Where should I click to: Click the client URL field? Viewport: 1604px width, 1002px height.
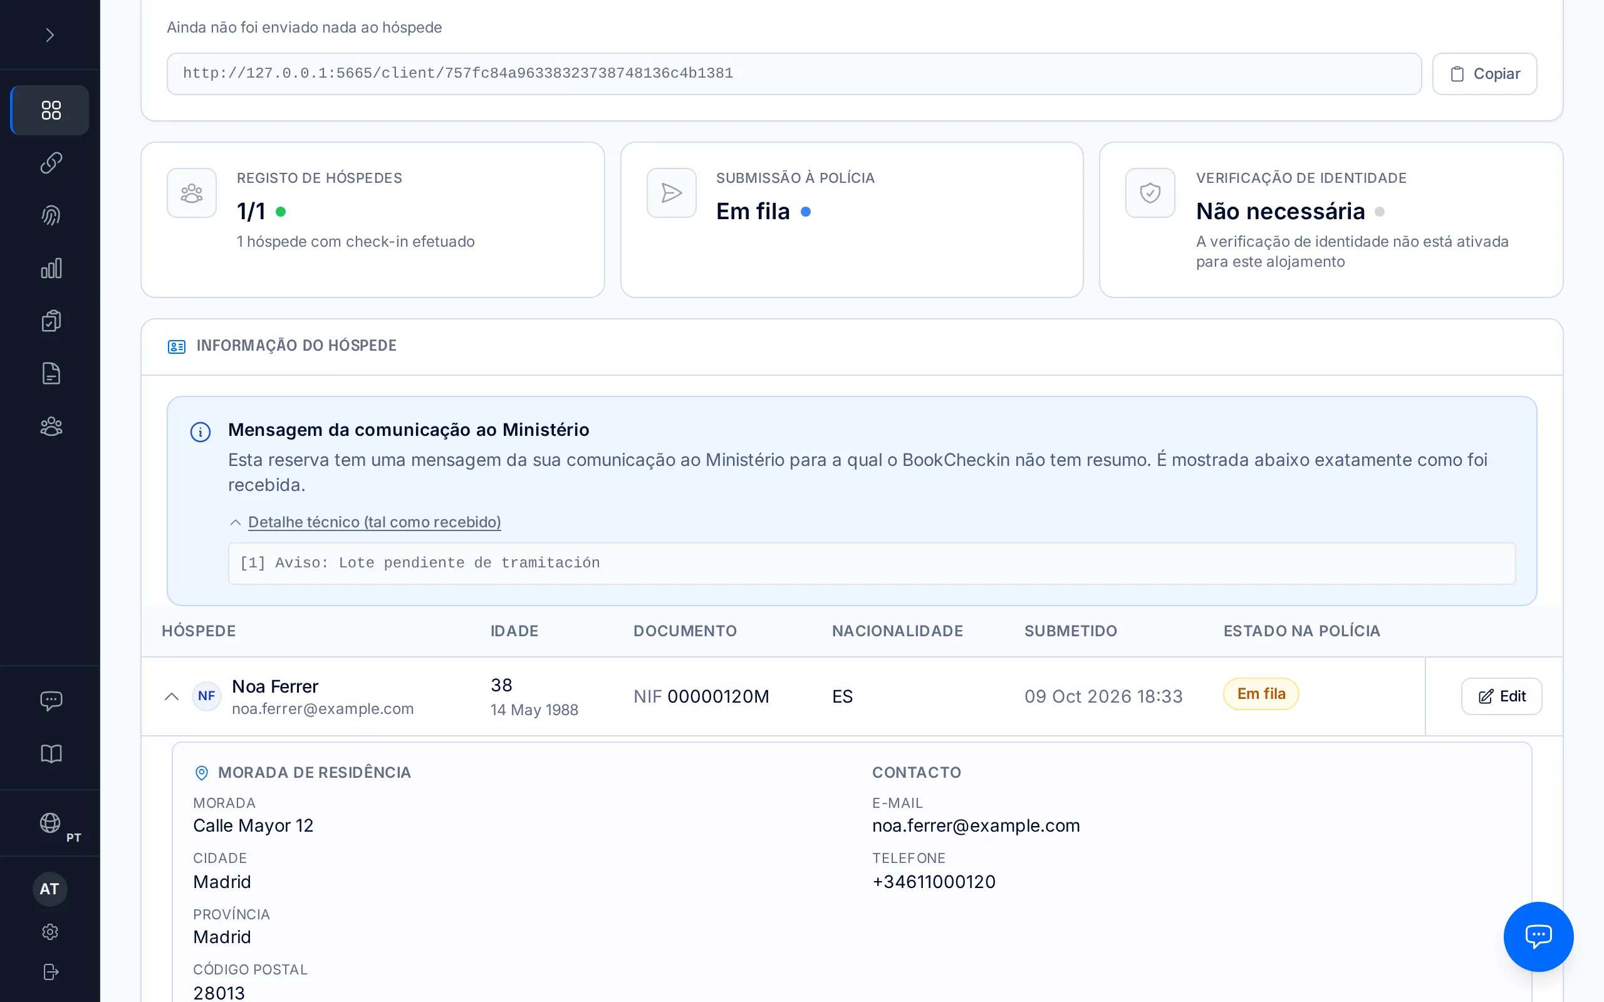point(793,73)
